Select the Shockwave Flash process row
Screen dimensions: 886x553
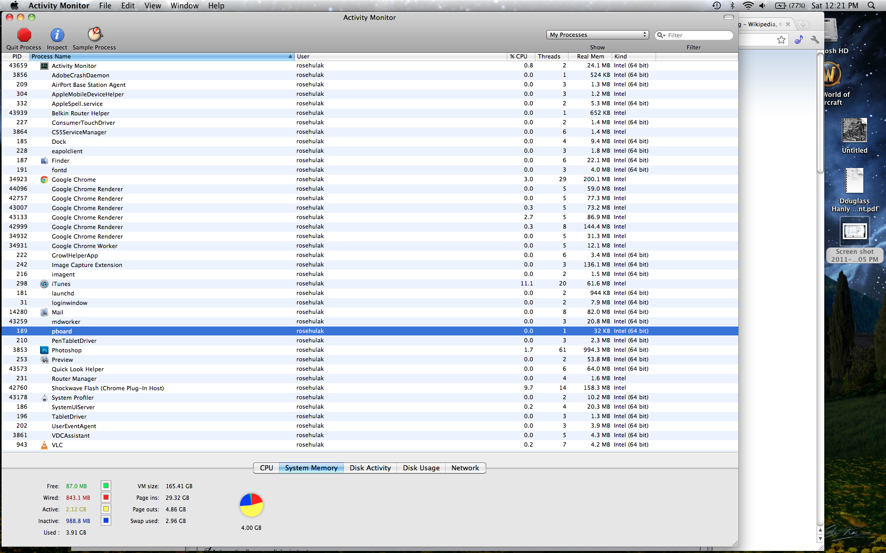(x=370, y=388)
